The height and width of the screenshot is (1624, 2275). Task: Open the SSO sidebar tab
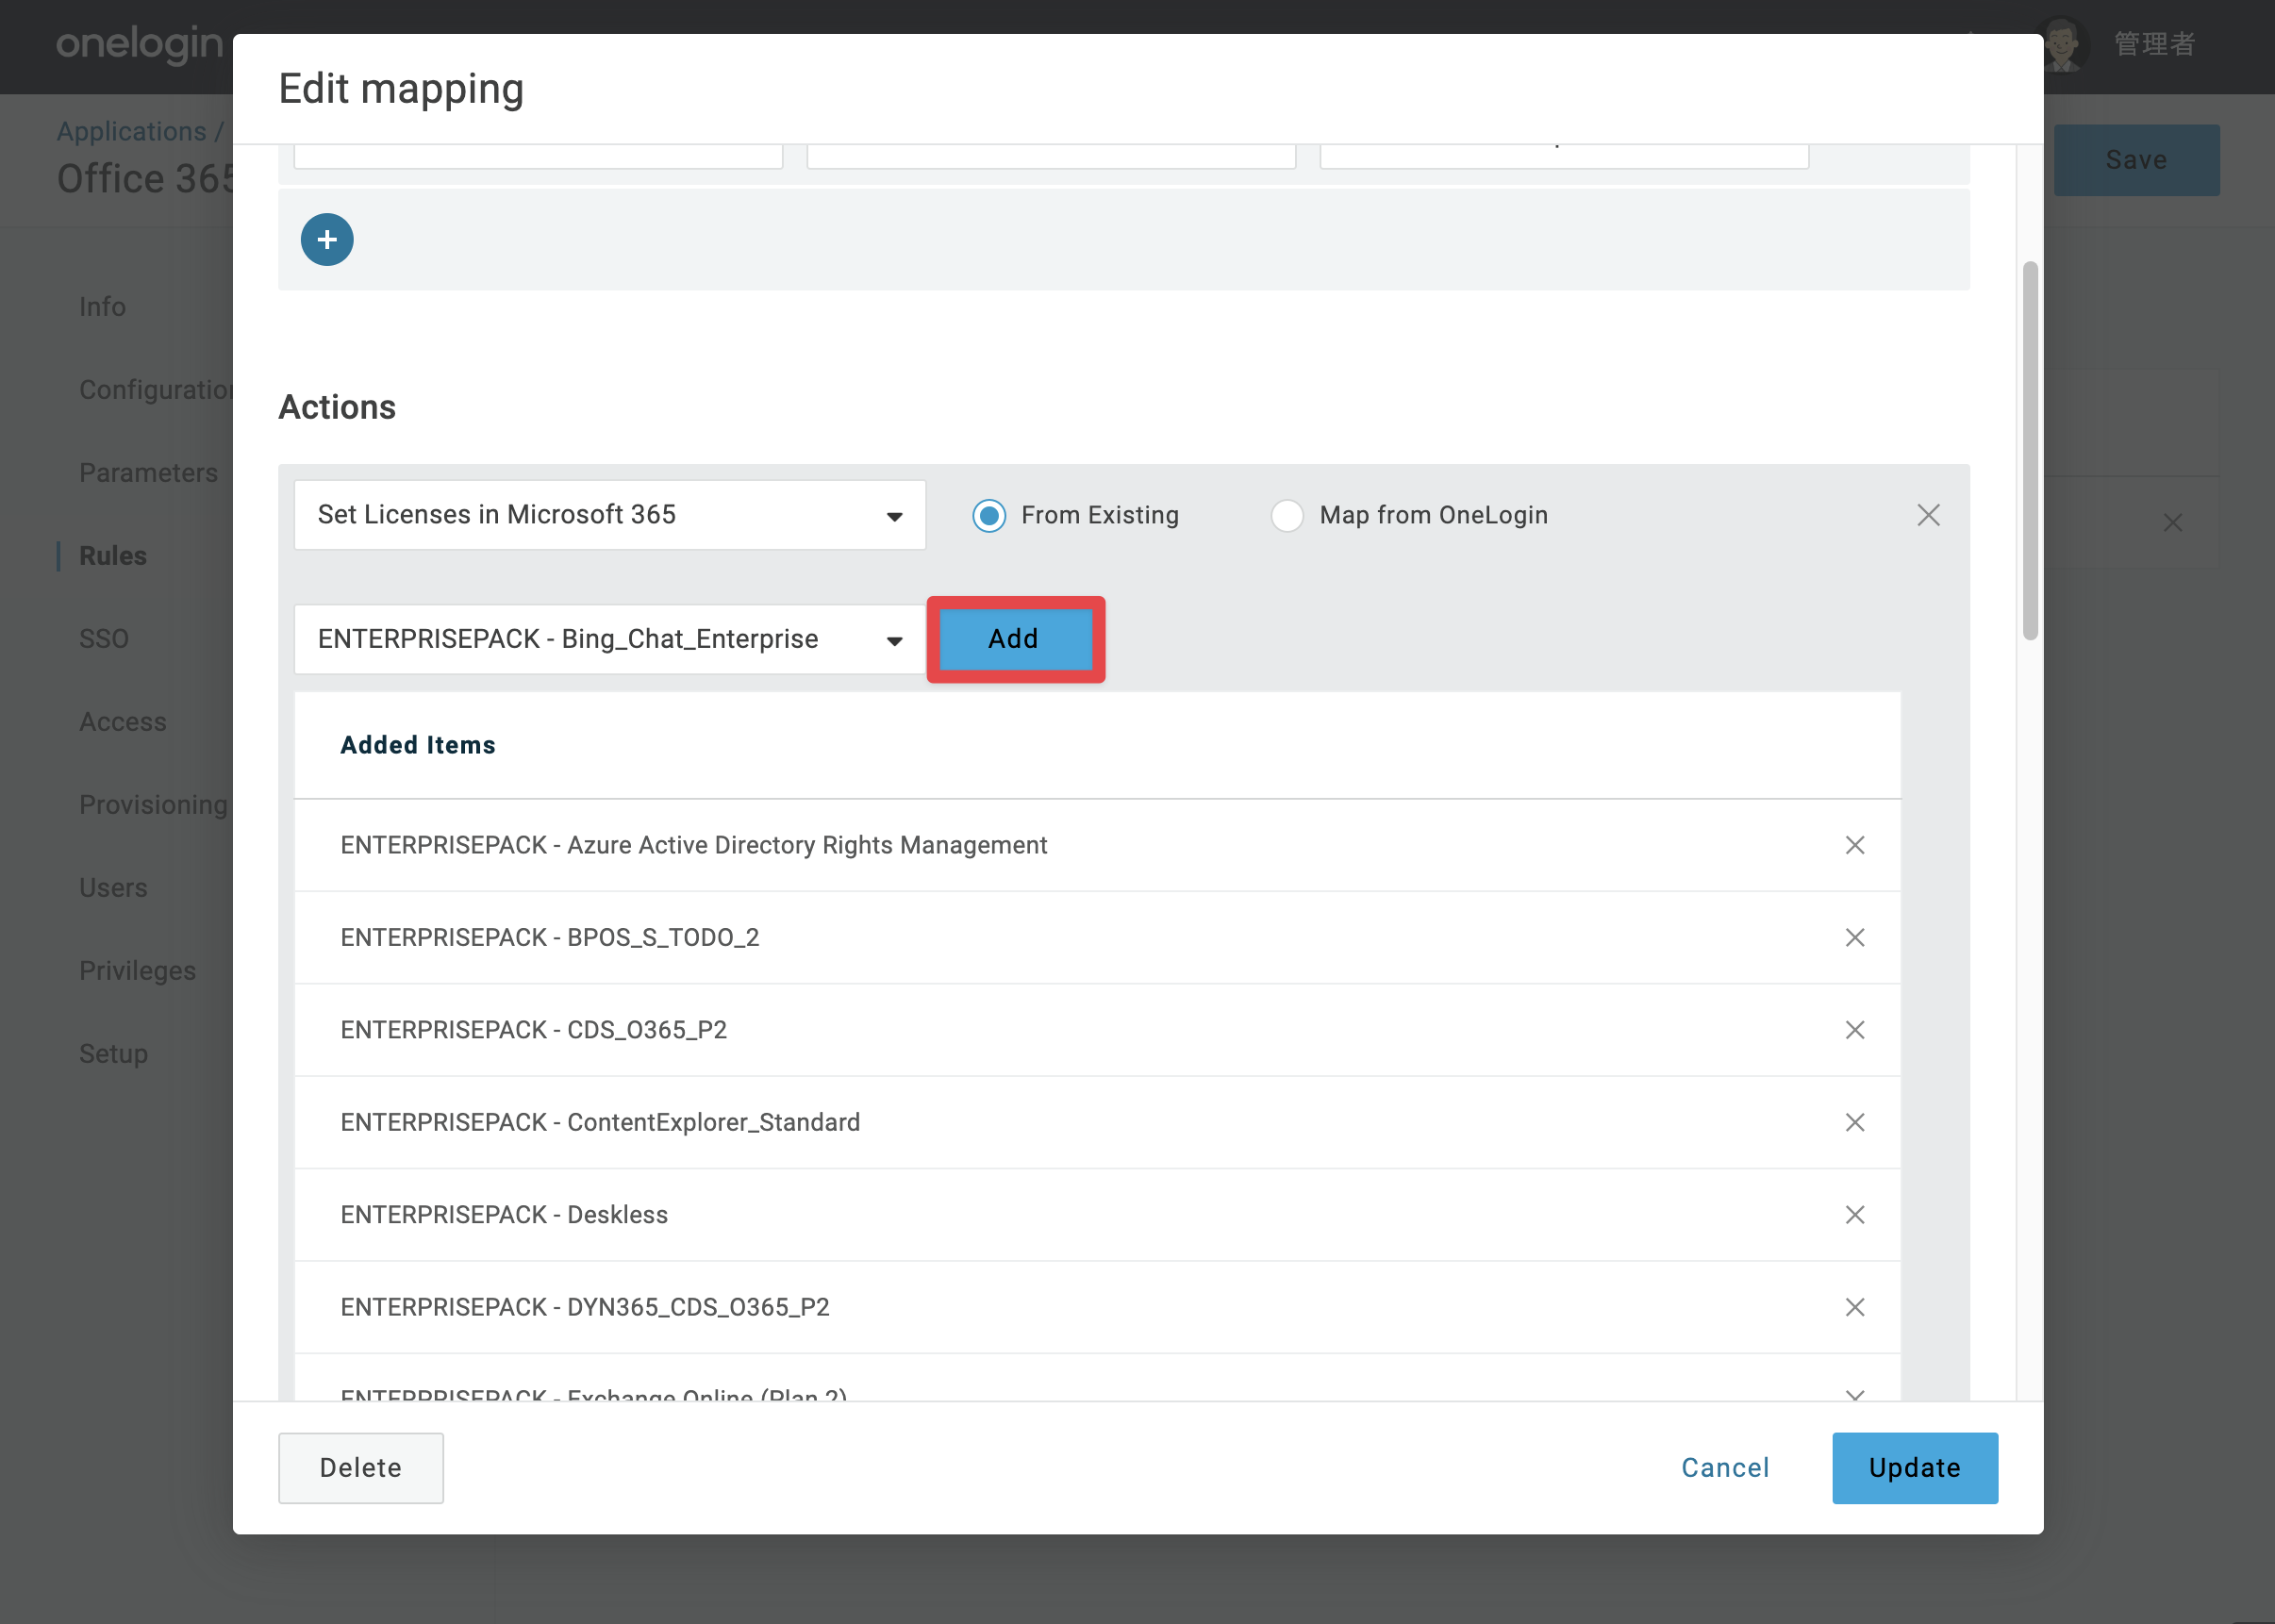(x=104, y=639)
